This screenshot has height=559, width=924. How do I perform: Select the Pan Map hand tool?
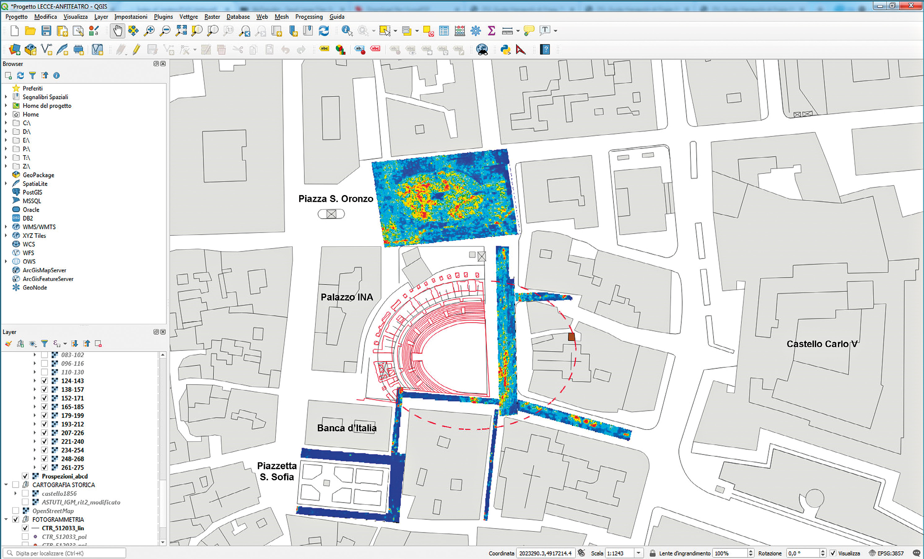click(117, 31)
